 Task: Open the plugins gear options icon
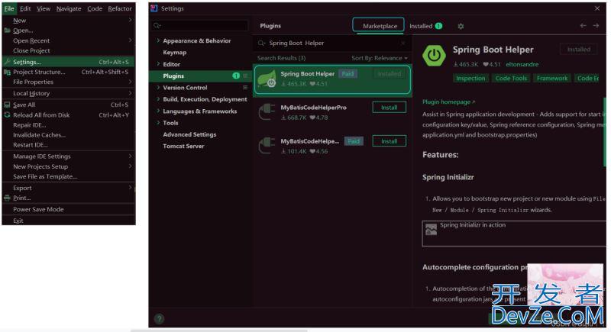(x=461, y=26)
